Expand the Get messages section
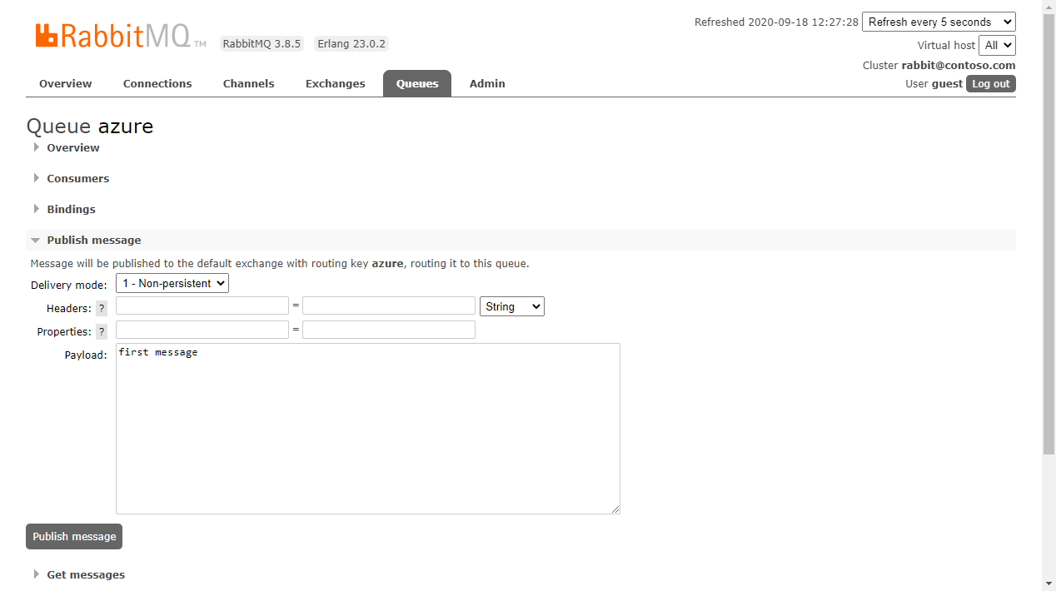The height and width of the screenshot is (591, 1056). (x=86, y=574)
